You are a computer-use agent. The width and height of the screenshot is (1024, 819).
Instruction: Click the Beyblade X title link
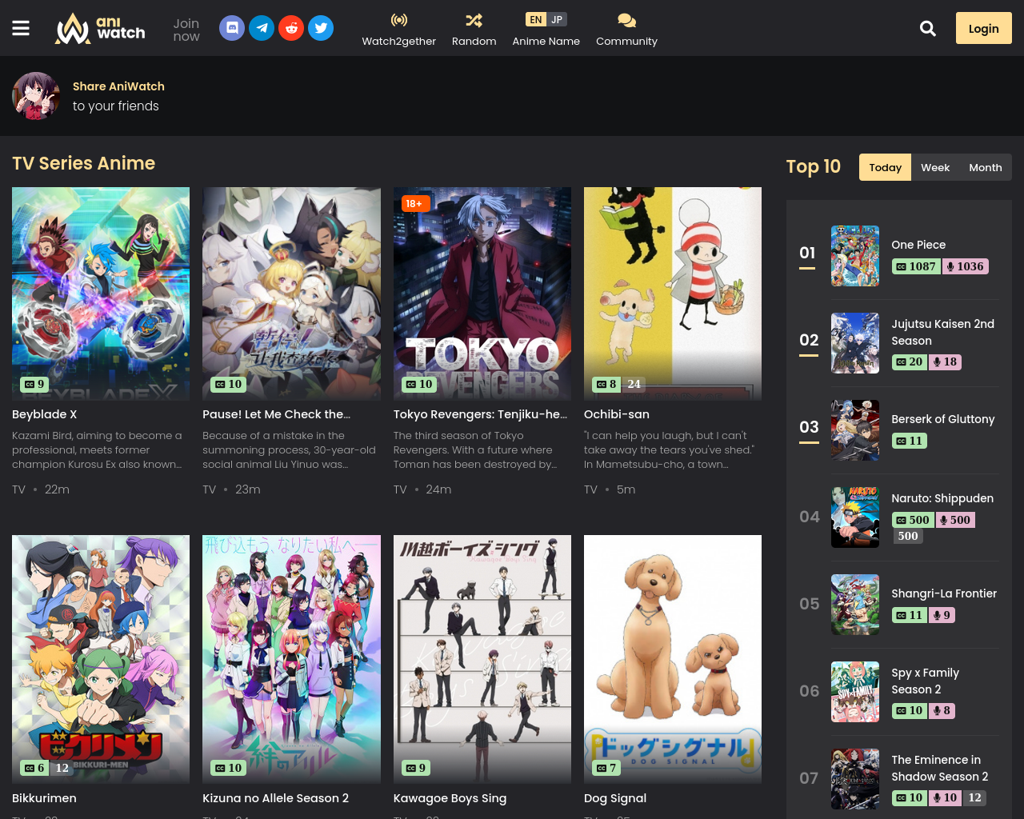click(45, 414)
